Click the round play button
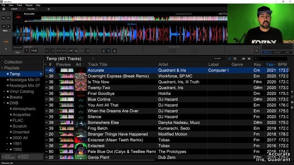 (6, 49)
